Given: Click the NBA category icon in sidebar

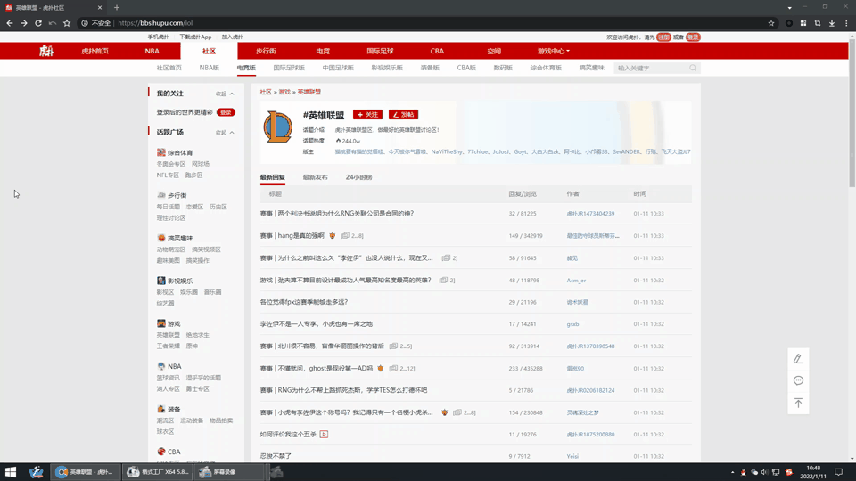Looking at the screenshot, I should point(161,366).
